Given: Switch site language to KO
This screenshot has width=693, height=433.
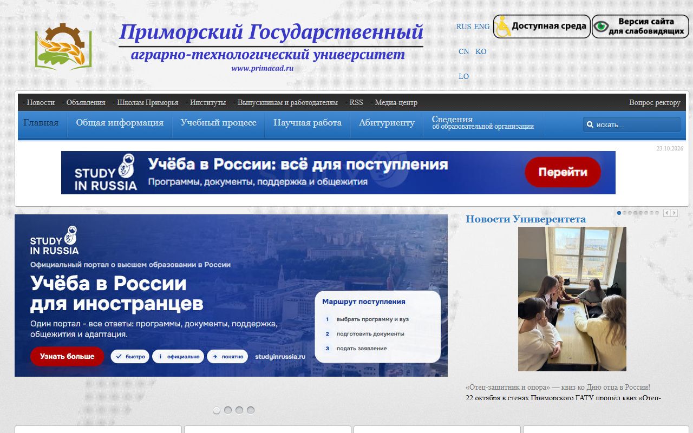Looking at the screenshot, I should click(481, 51).
